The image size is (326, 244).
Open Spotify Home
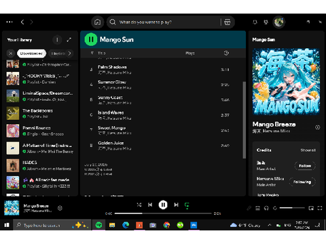pyautogui.click(x=98, y=22)
